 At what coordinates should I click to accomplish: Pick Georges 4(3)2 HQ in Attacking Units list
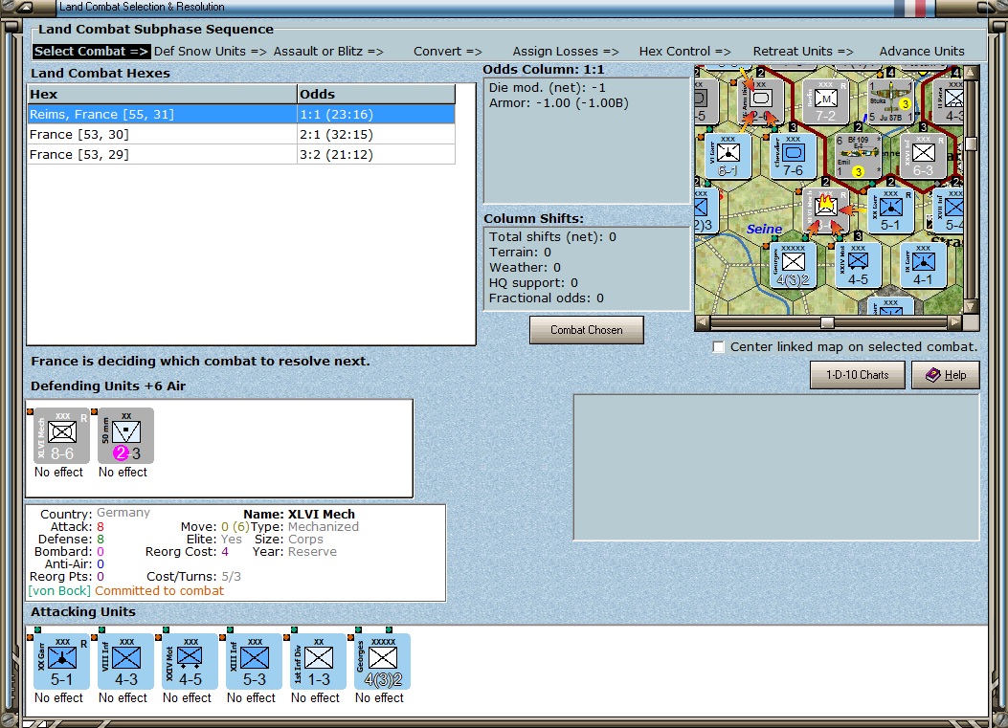click(x=383, y=662)
